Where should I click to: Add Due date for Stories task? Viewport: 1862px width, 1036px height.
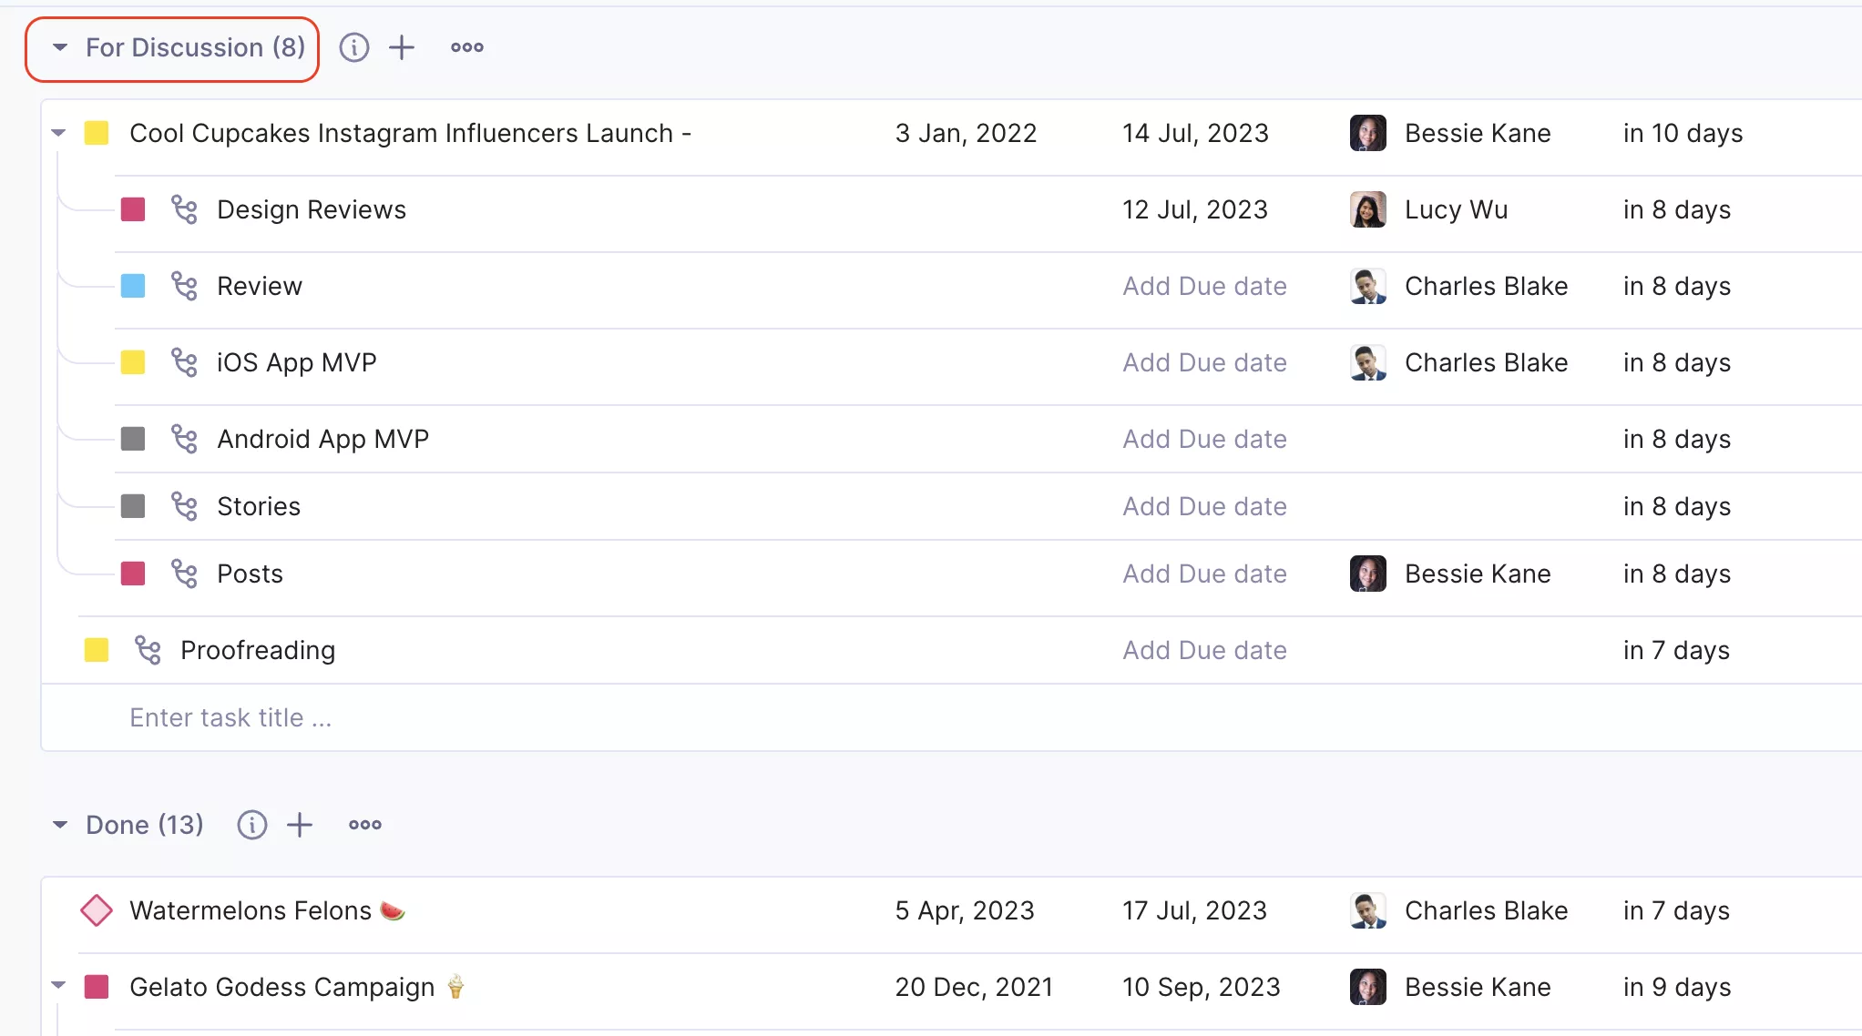pyautogui.click(x=1204, y=506)
